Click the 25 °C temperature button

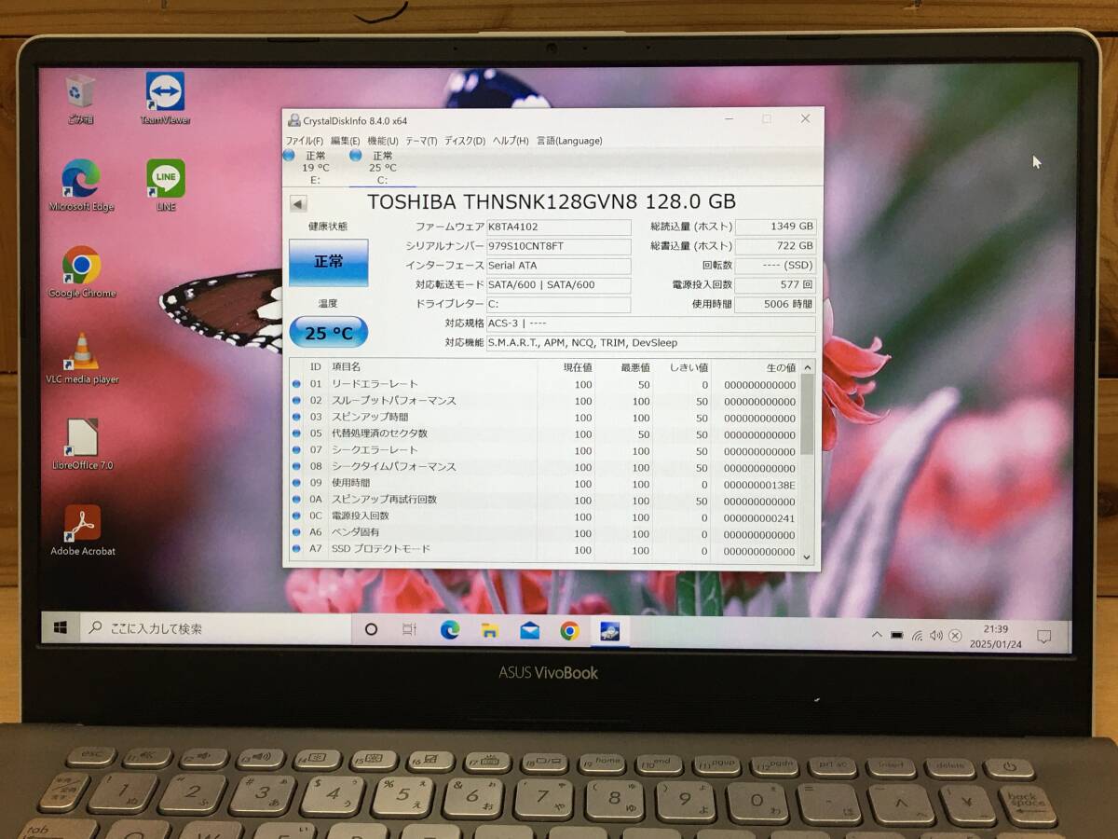328,332
